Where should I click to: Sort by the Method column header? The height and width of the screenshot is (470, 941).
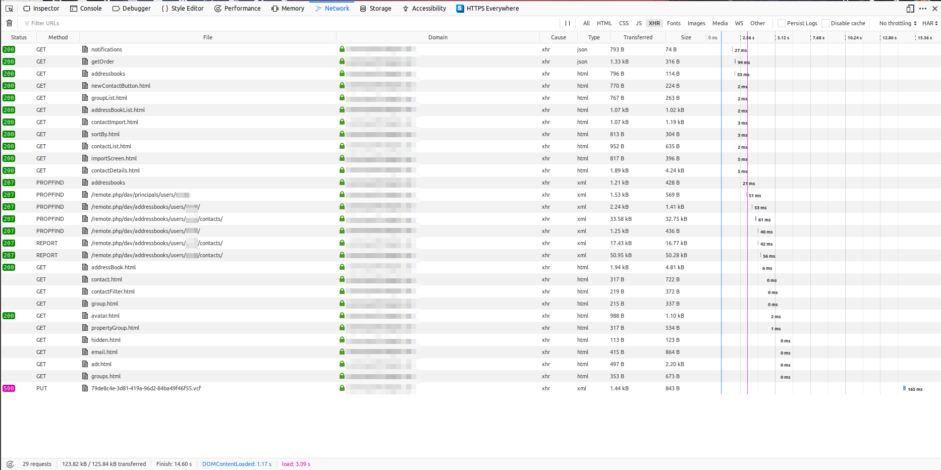(x=58, y=37)
